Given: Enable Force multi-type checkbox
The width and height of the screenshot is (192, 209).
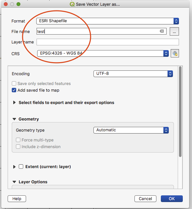Looking at the screenshot, I should click(18, 140).
